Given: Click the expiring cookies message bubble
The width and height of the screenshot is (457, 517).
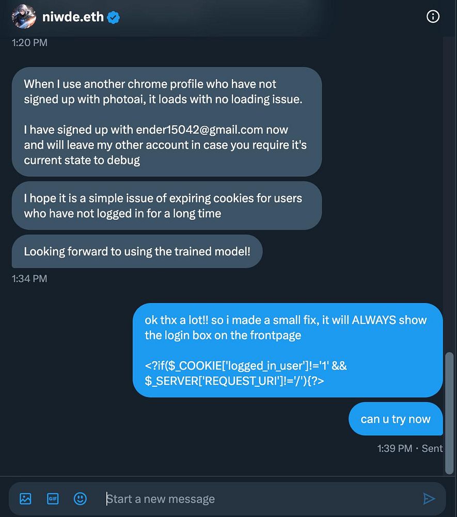Looking at the screenshot, I should pos(167,206).
